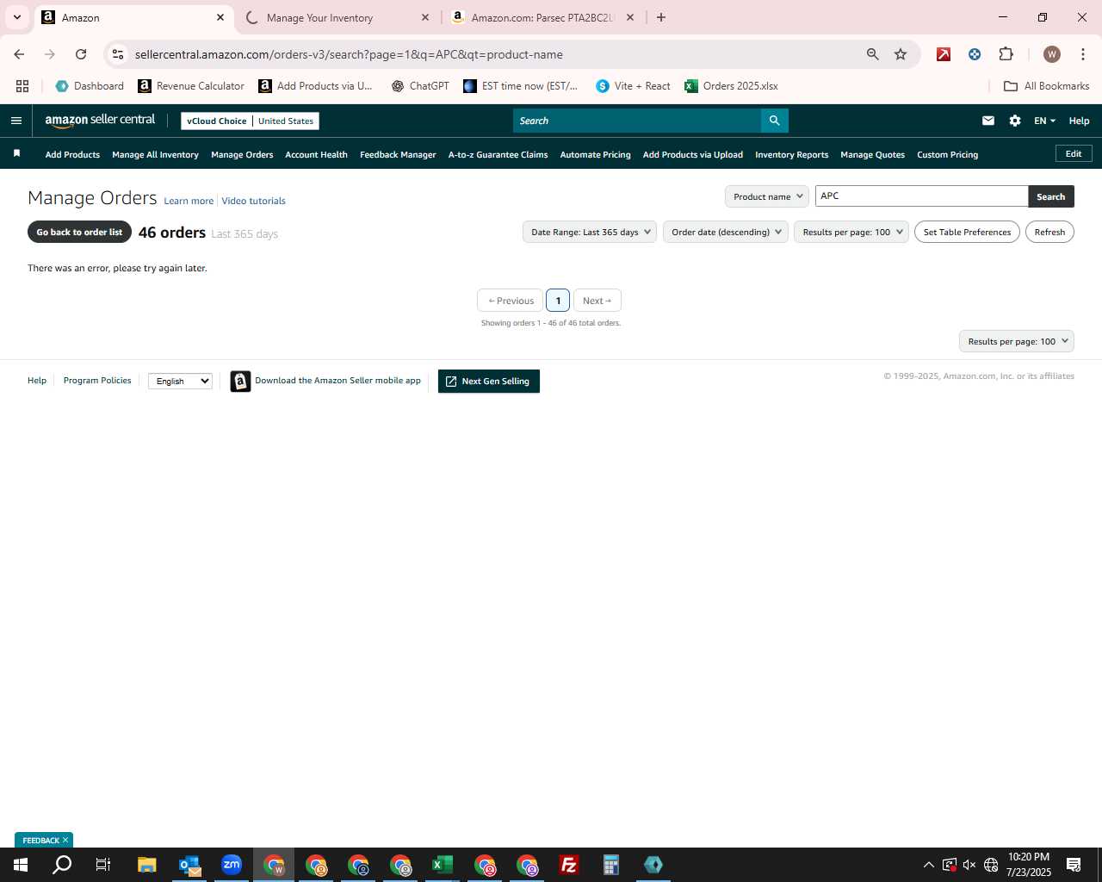Click the order Search button
This screenshot has height=882, width=1102.
[1050, 196]
